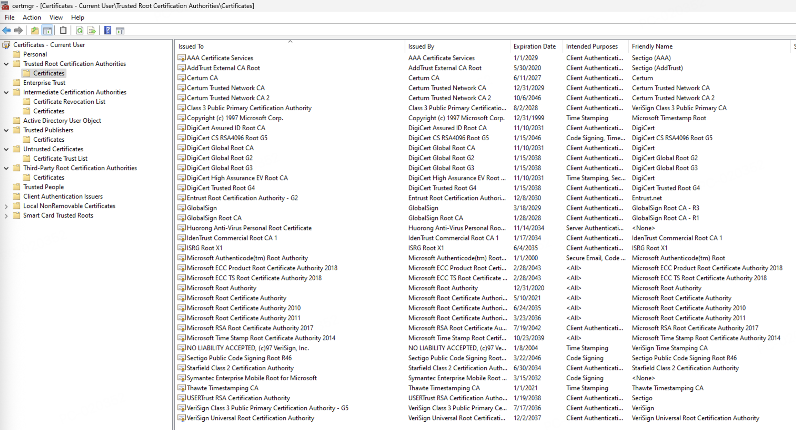The image size is (796, 430).
Task: Click folder icon beside Certificate Revocation List
Action: click(27, 101)
